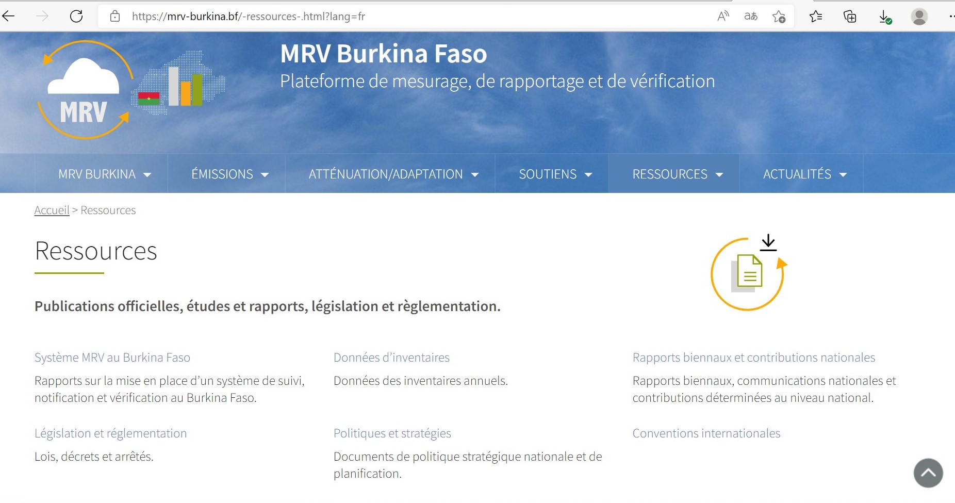Open the Collections icon in toolbar

coord(850,17)
